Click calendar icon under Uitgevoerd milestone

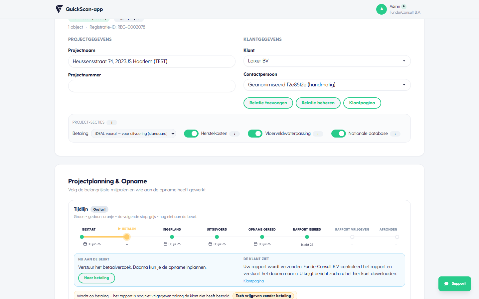[x=210, y=244]
